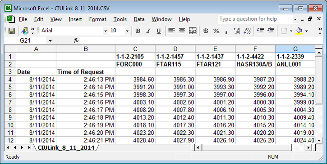Expand standard toolbar options chevron

(33, 31)
